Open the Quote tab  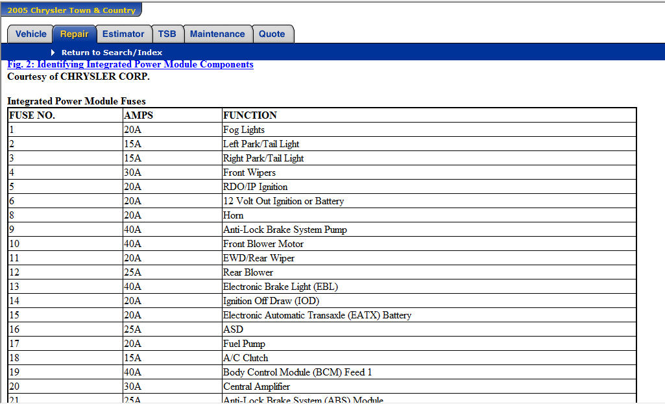coord(272,34)
